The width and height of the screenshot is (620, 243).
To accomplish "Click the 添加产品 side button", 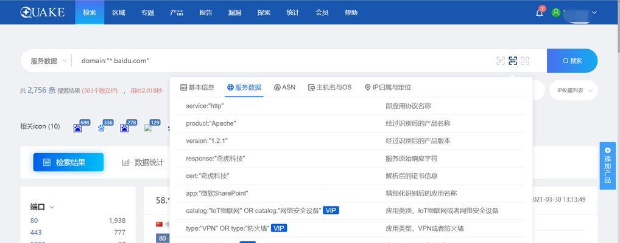I will click(607, 165).
